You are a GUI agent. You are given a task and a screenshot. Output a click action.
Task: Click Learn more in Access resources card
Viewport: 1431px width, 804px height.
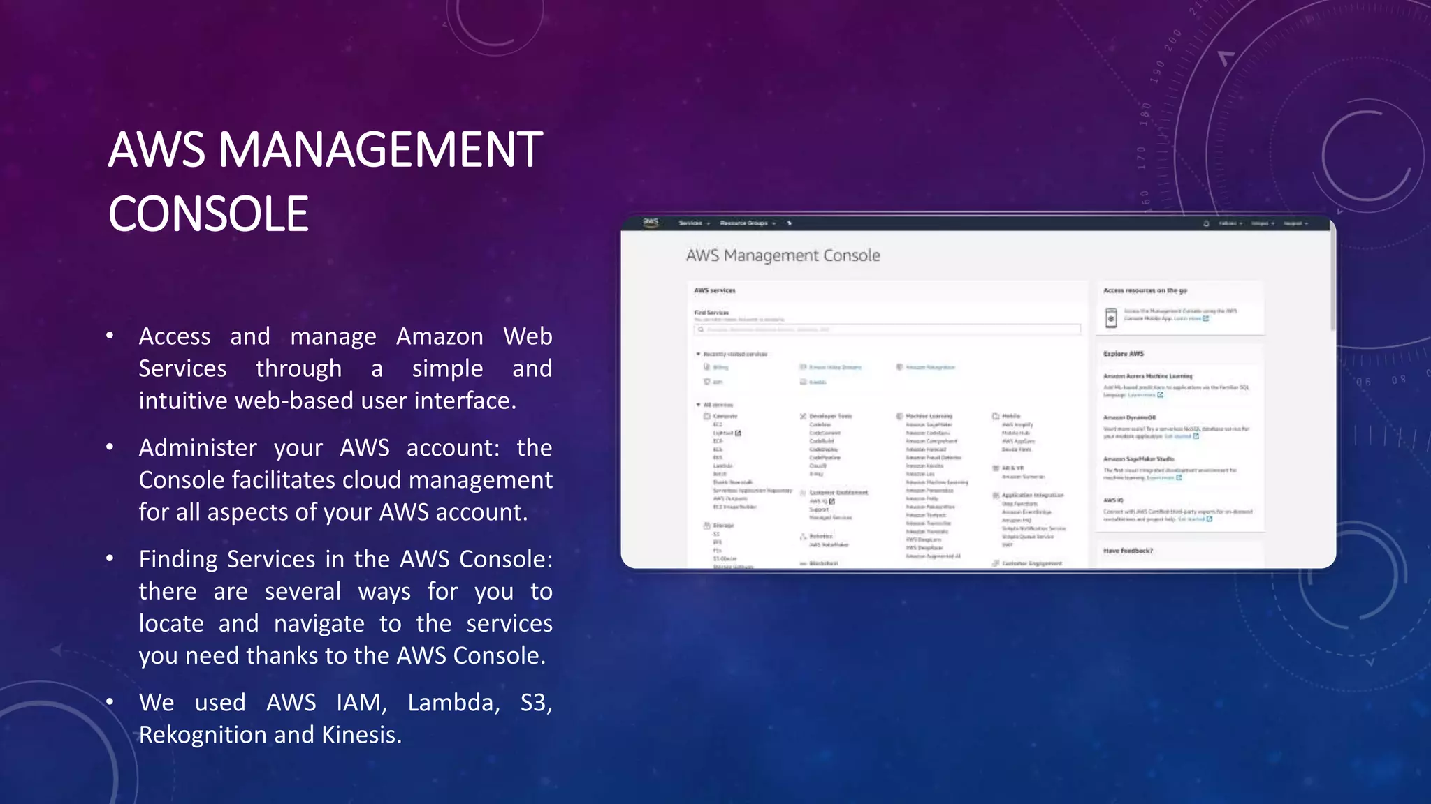[x=1187, y=318]
